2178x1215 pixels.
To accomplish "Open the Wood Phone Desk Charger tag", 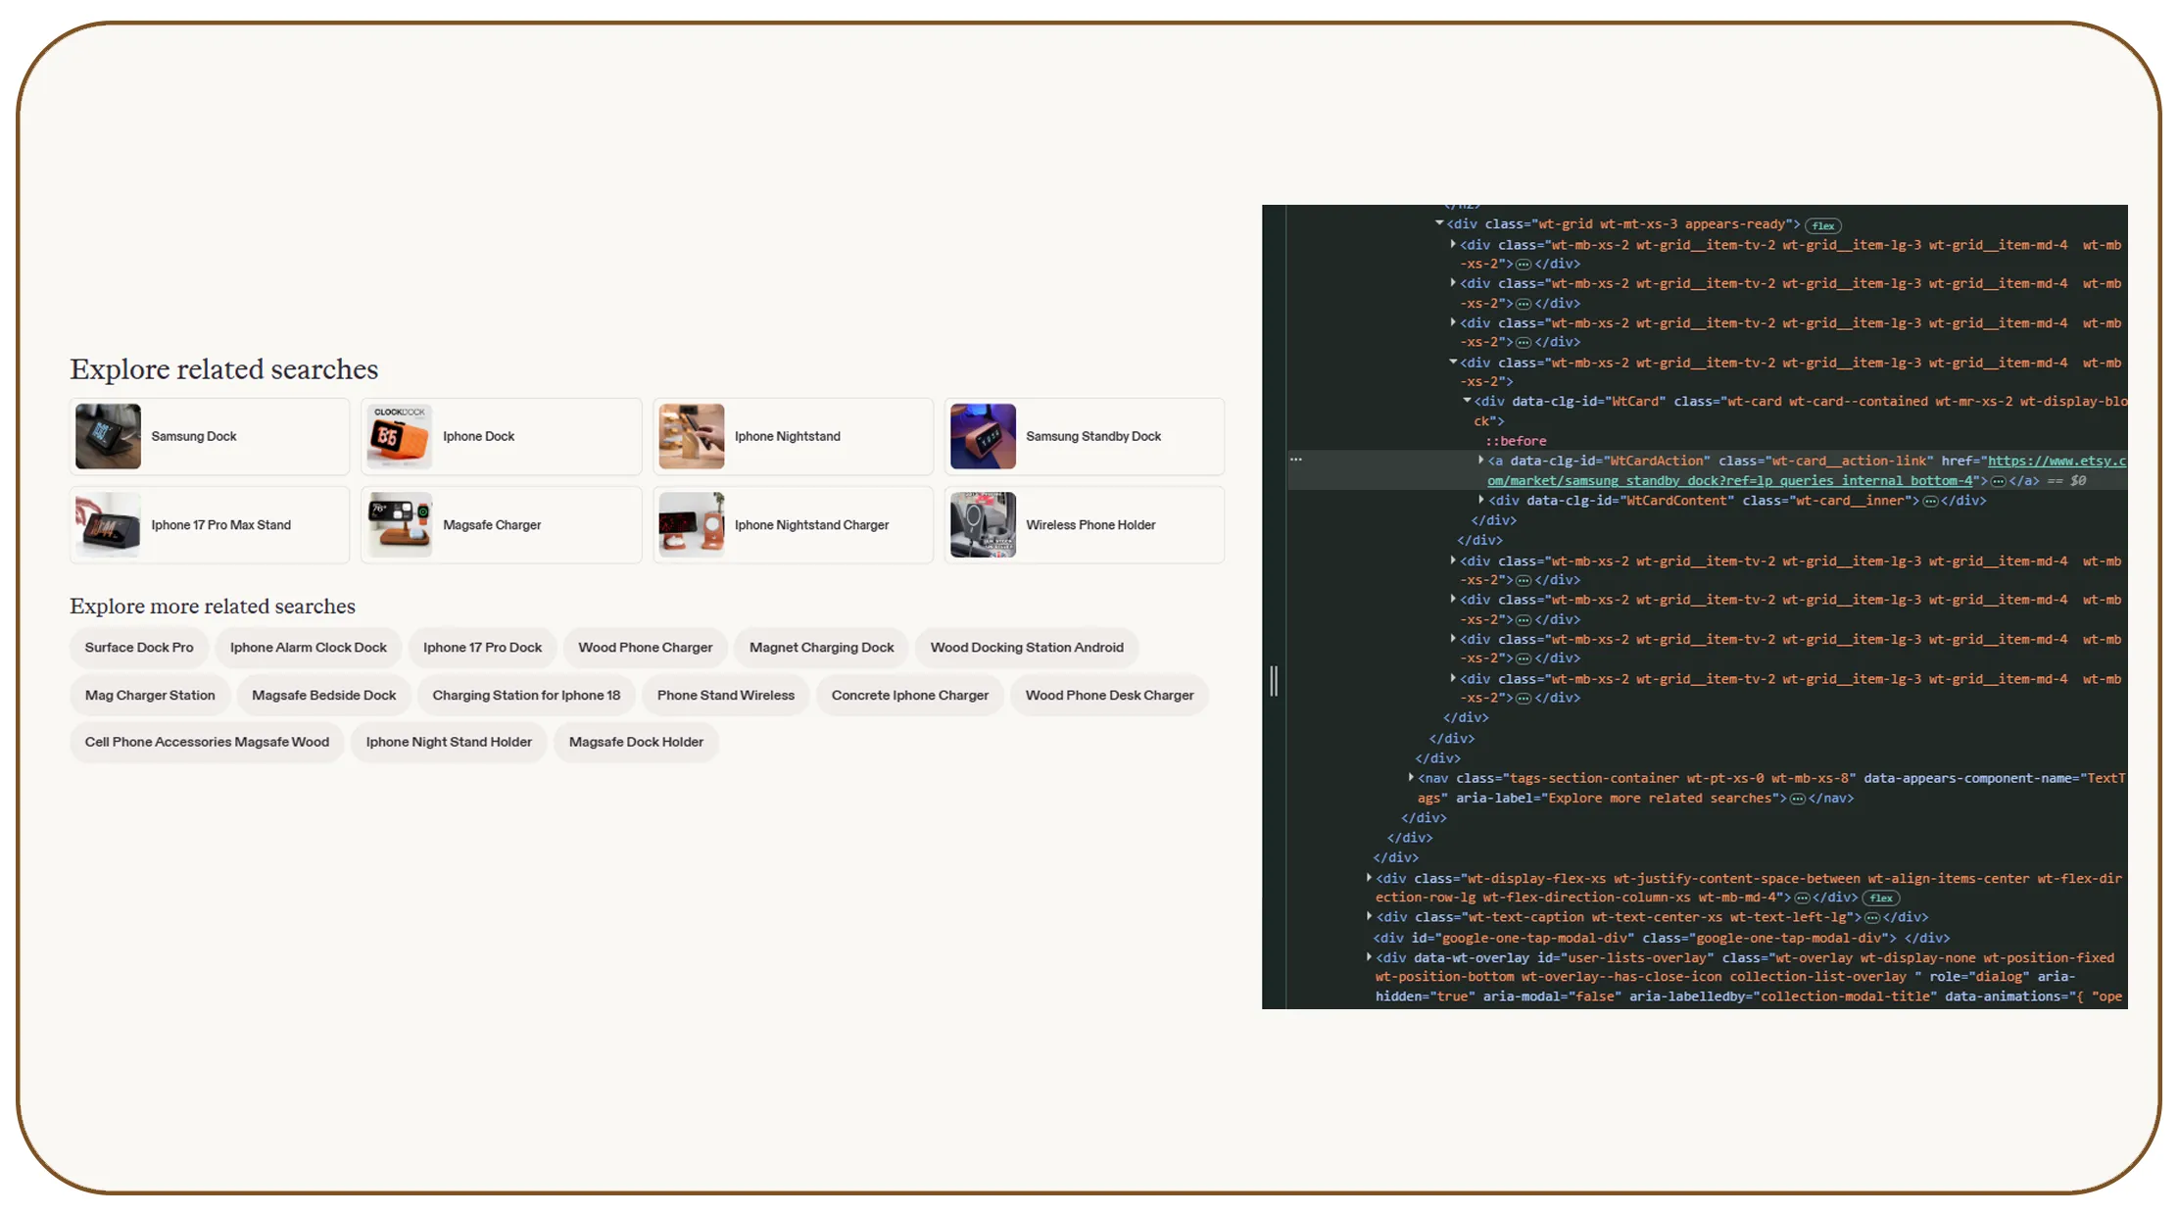I will point(1110,696).
